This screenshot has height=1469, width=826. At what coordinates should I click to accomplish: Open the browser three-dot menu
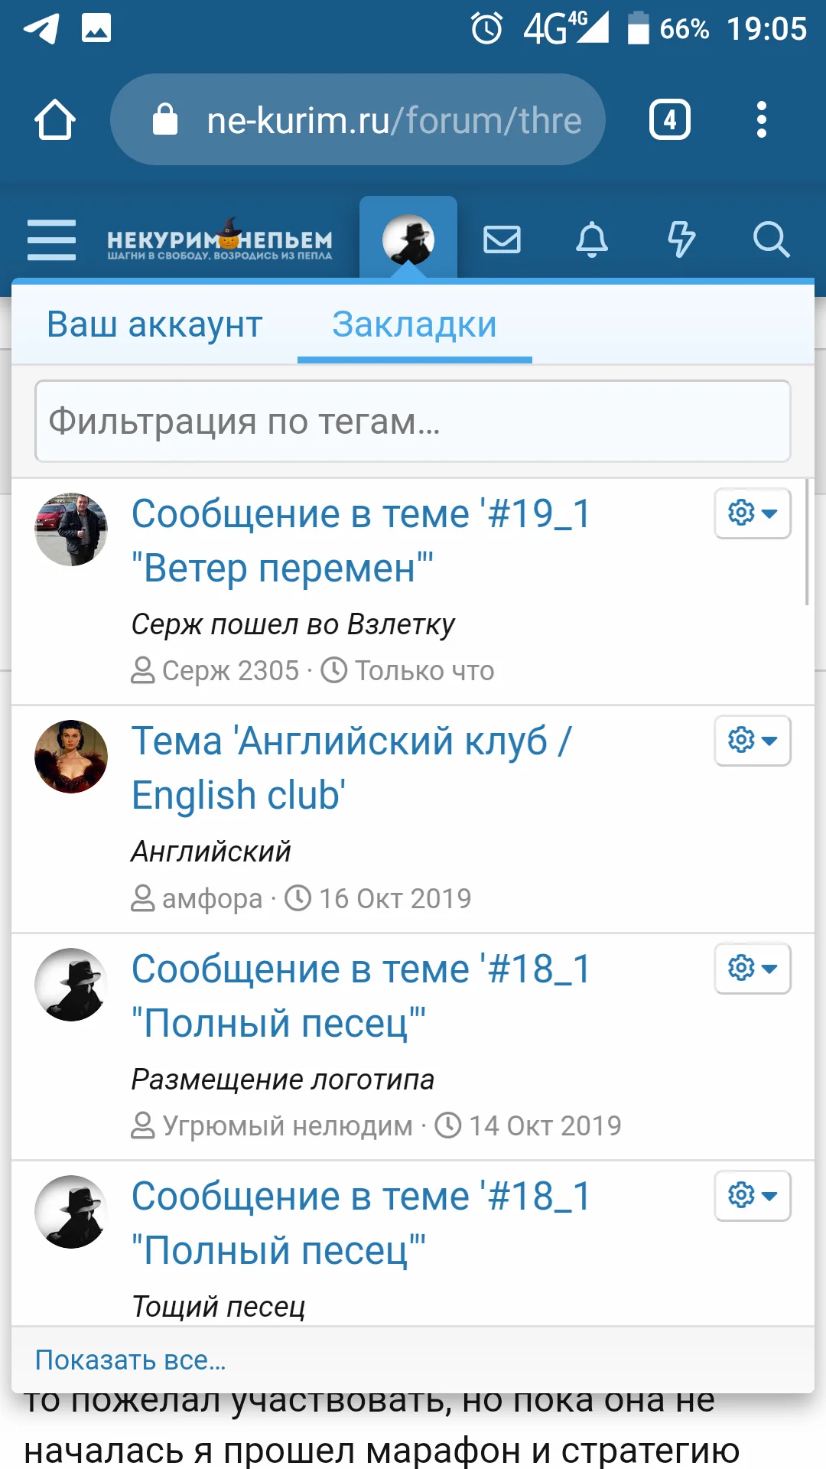pos(762,119)
